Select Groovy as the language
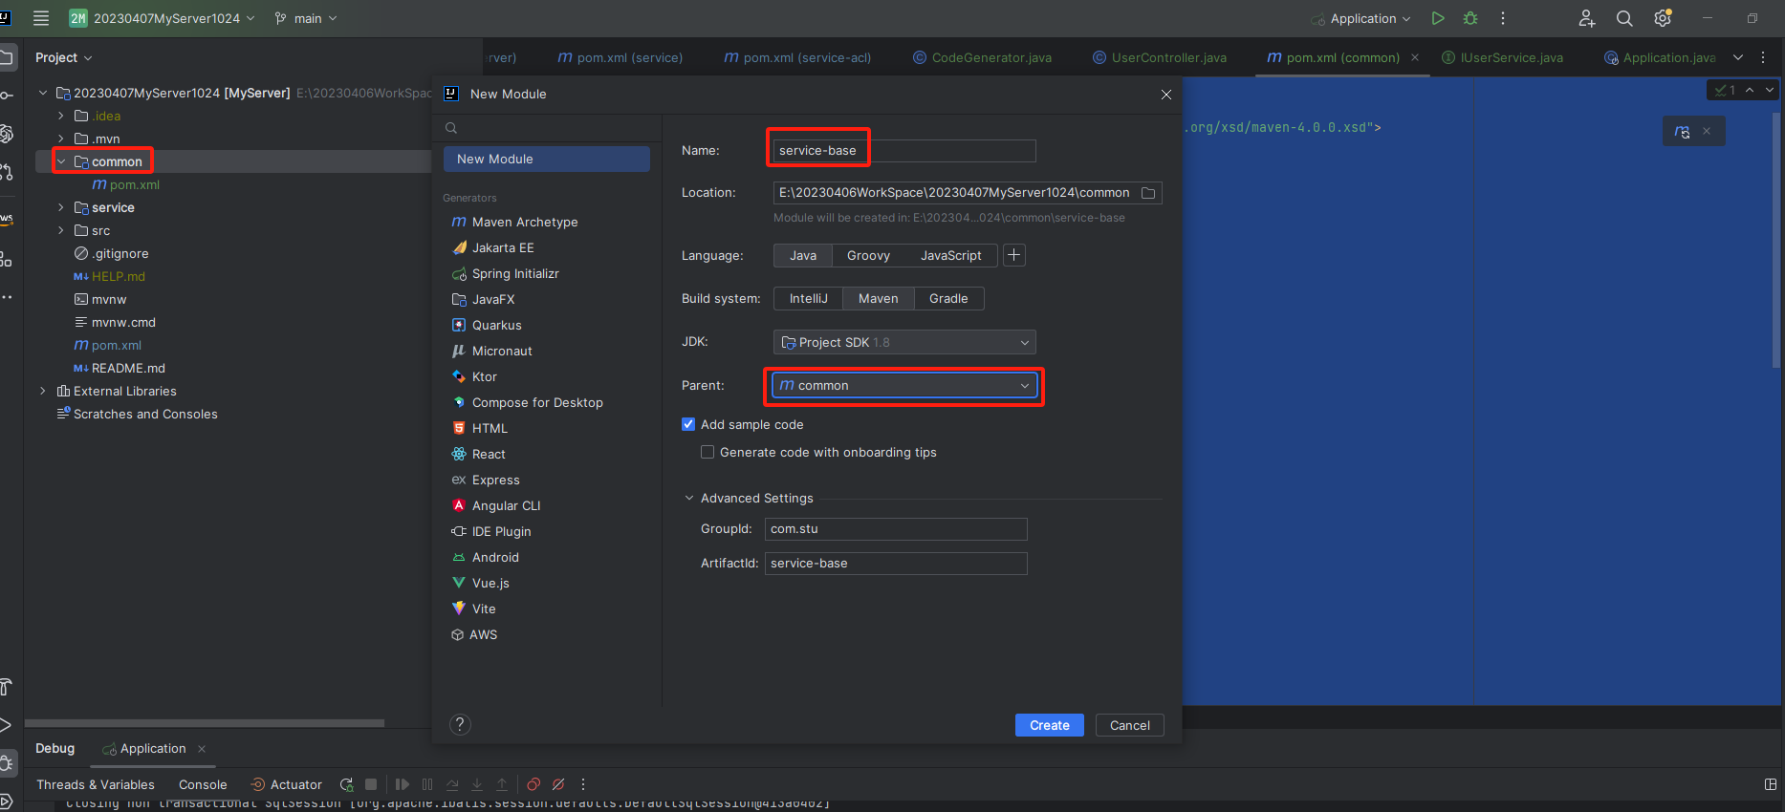Viewport: 1785px width, 812px height. [868, 255]
